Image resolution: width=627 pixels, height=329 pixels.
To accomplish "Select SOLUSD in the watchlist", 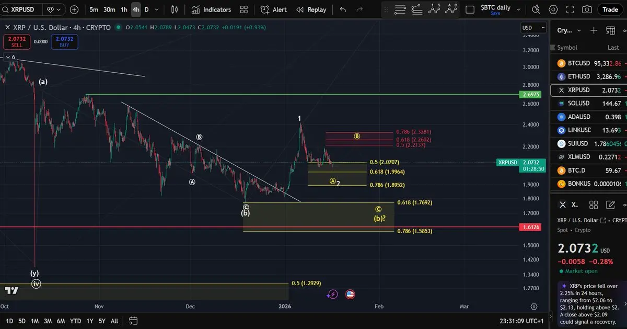I will pyautogui.click(x=588, y=104).
